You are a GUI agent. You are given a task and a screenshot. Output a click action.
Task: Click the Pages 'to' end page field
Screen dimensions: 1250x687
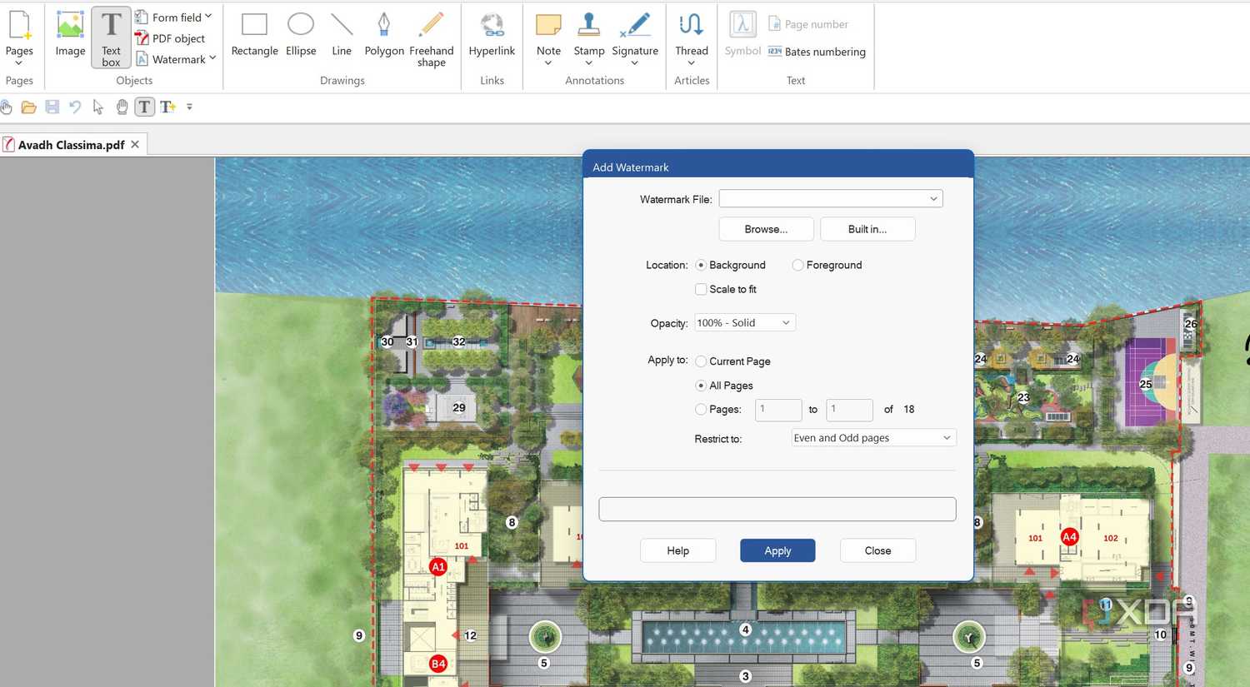click(x=849, y=410)
